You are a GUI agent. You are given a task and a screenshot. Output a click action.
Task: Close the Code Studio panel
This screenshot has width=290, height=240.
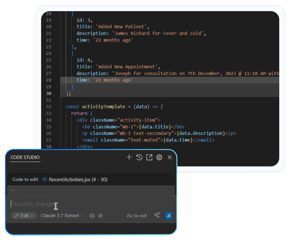click(169, 157)
